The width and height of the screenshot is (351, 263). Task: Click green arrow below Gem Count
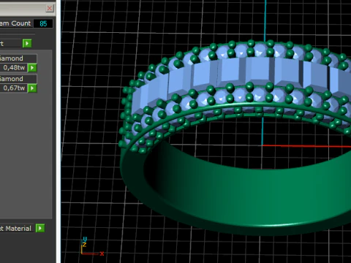click(27, 44)
